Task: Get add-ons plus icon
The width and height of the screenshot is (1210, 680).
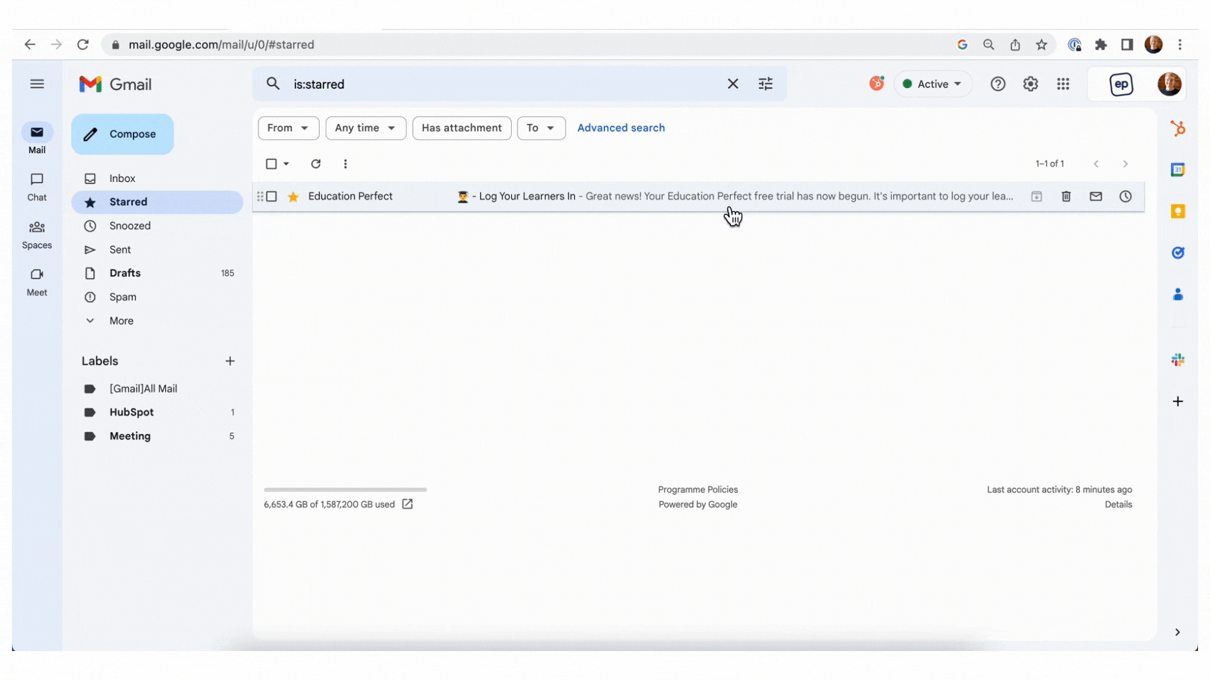Action: click(x=1178, y=402)
